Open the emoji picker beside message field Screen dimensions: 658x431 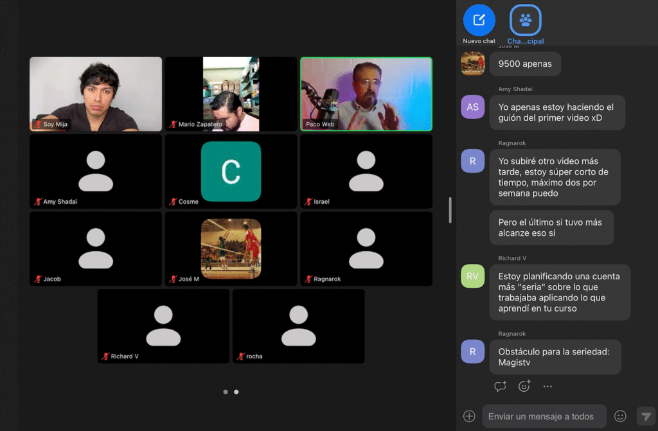[x=620, y=416]
